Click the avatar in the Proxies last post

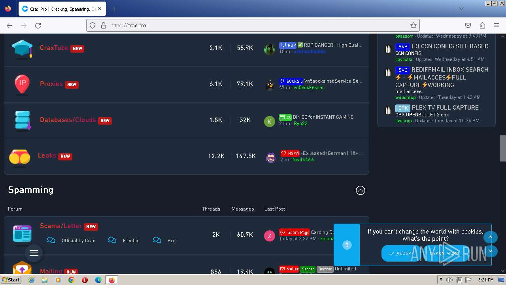pyautogui.click(x=270, y=85)
